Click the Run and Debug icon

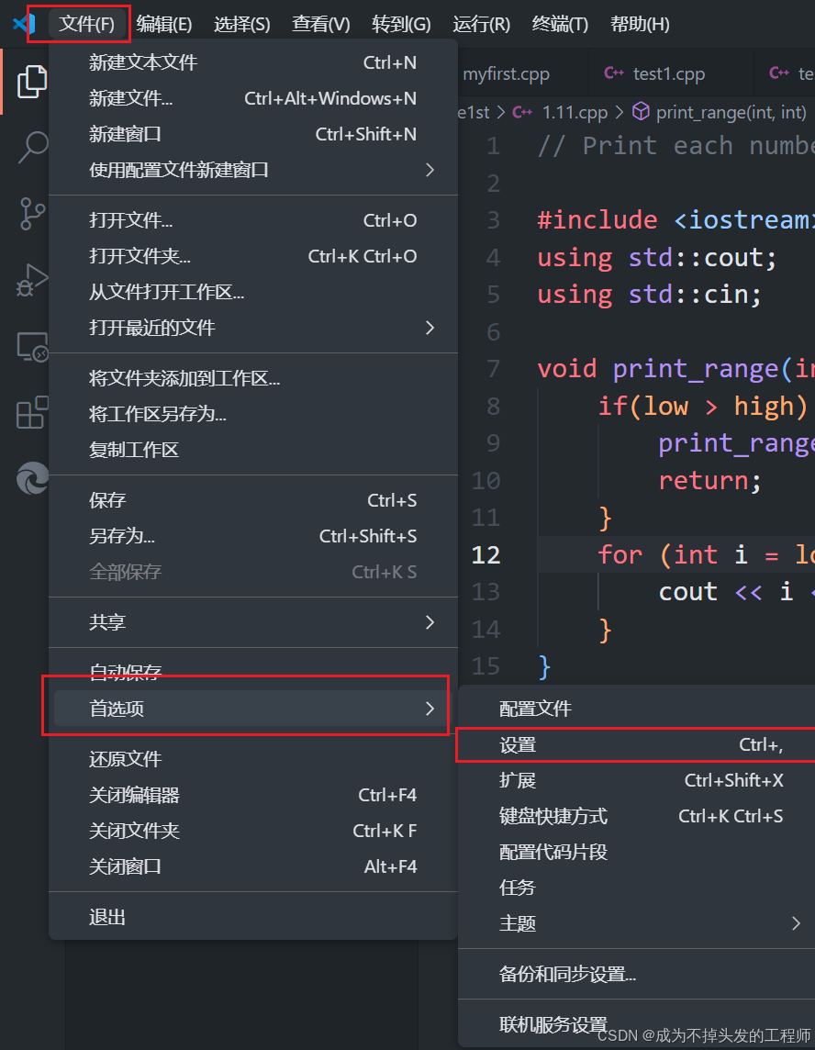coord(33,279)
